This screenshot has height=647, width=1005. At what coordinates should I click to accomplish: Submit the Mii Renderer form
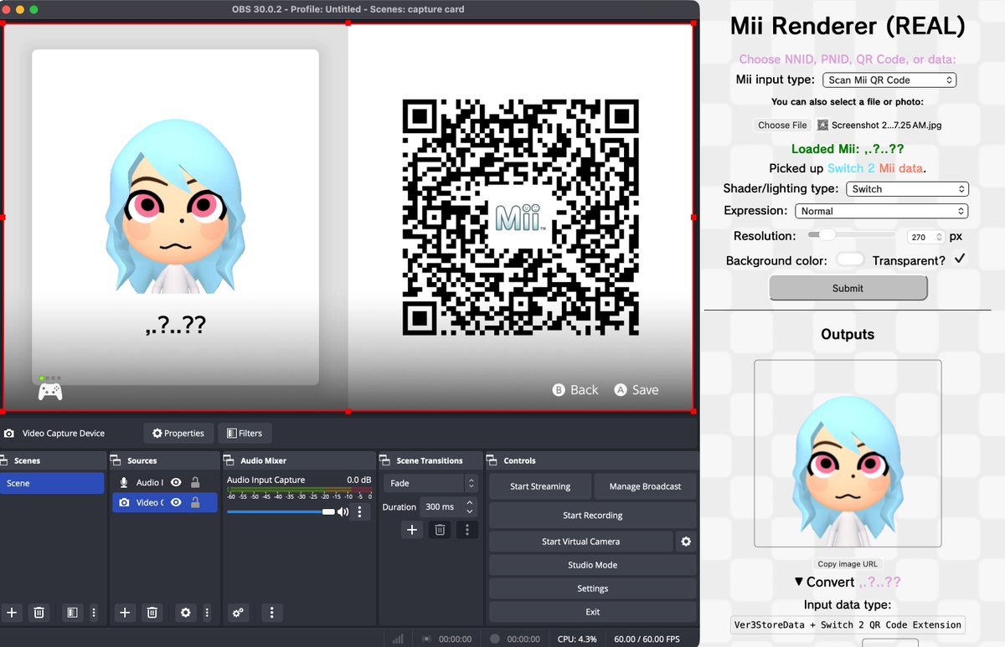pos(848,288)
